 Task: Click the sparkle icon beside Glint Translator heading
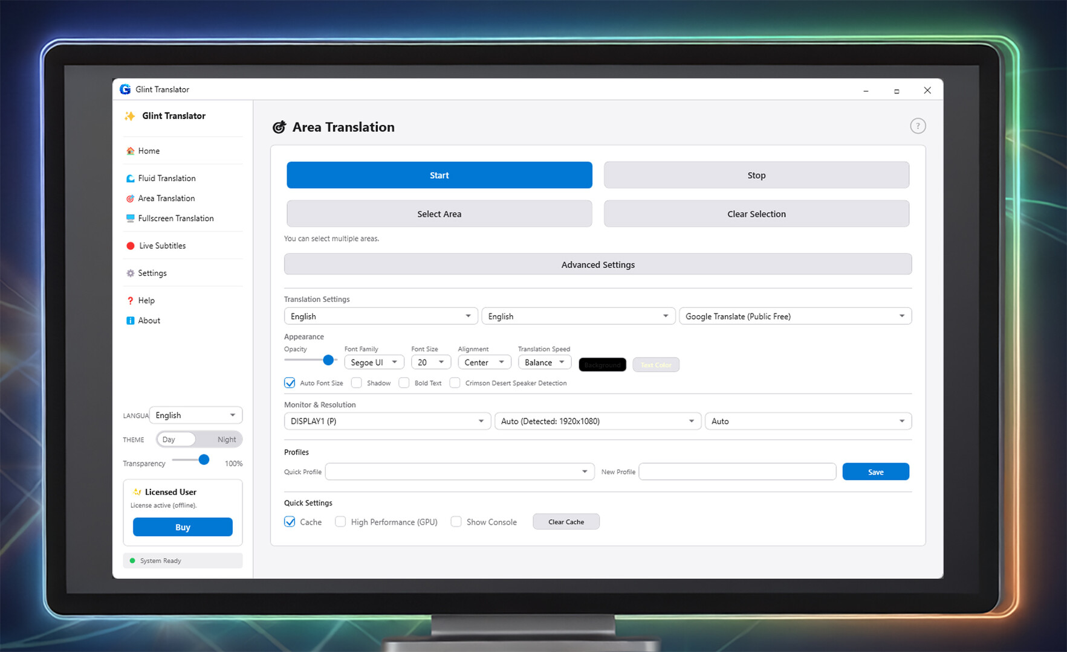[x=129, y=116]
